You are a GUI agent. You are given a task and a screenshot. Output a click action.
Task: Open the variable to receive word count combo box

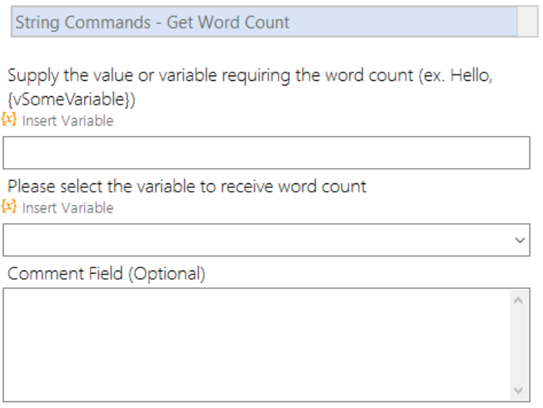[x=266, y=240]
